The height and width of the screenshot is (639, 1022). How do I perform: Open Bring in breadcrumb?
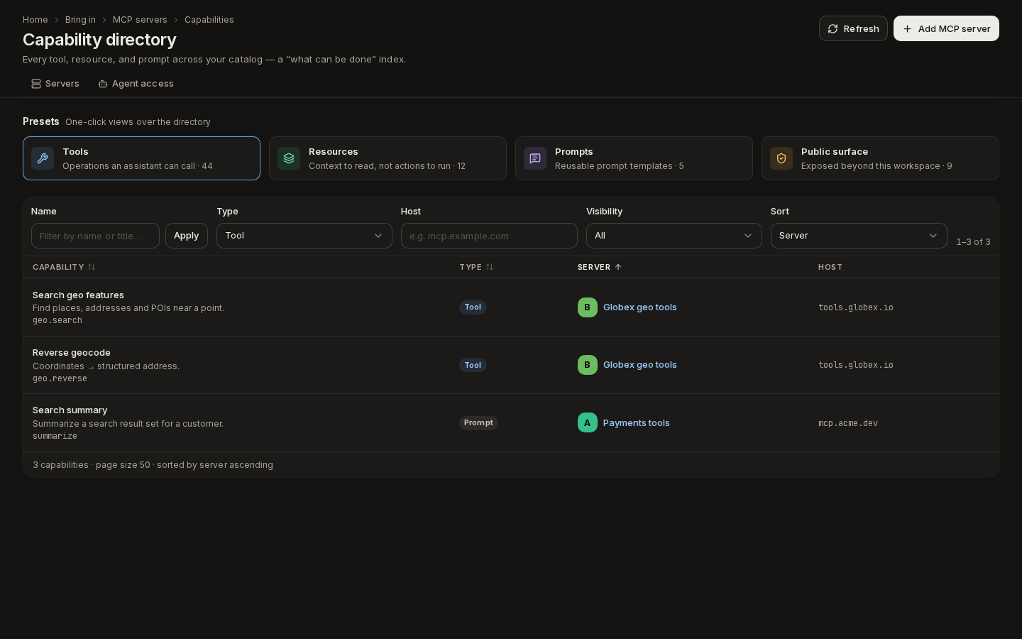click(x=80, y=20)
